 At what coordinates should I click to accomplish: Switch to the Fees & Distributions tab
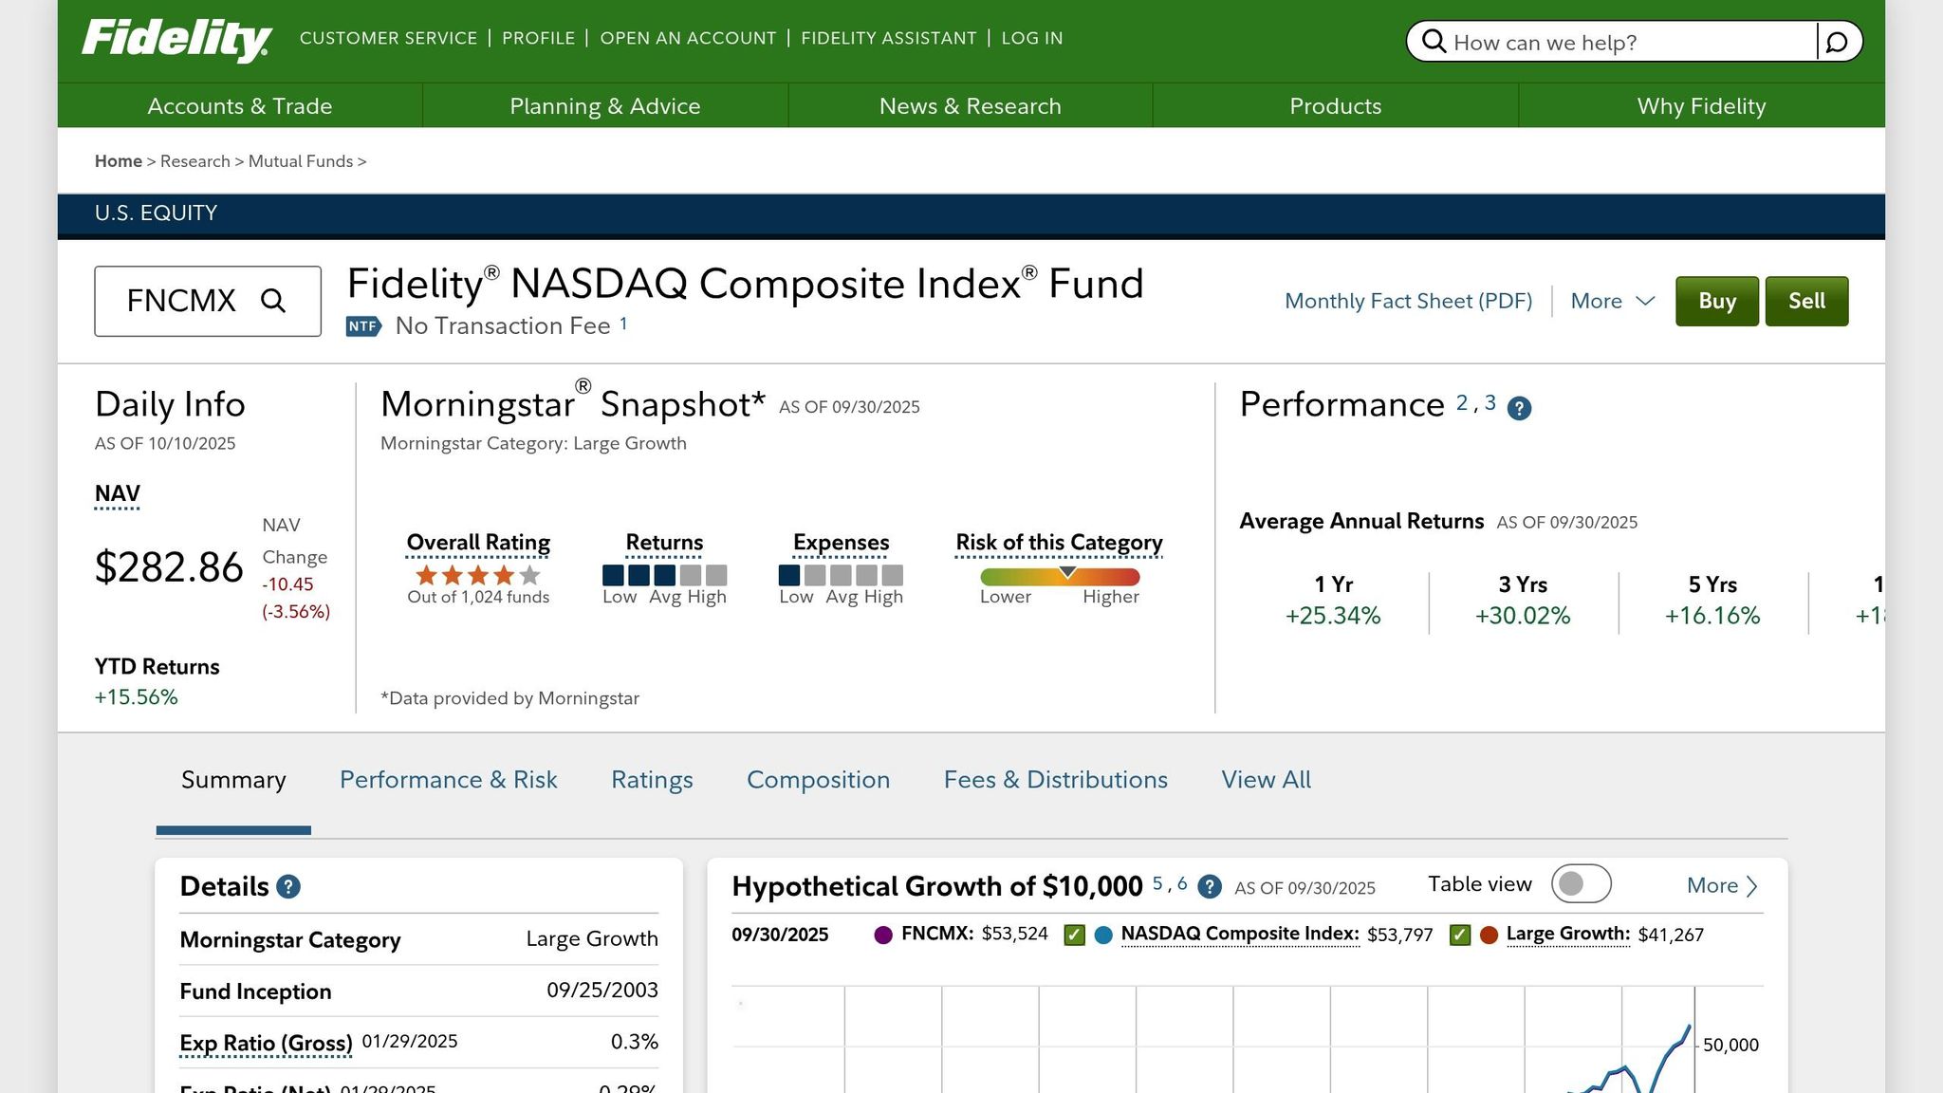coord(1055,779)
